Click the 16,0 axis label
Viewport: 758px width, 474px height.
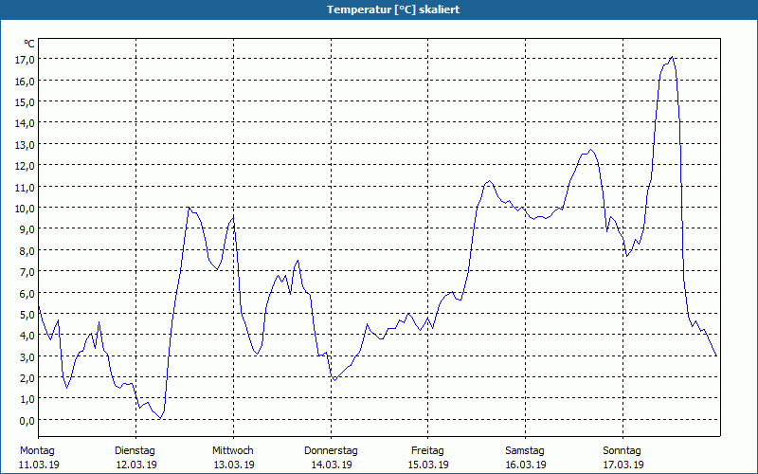tap(25, 81)
